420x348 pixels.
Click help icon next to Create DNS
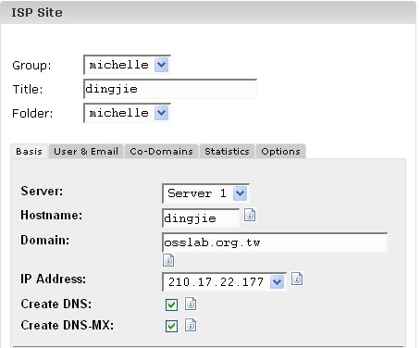click(191, 304)
